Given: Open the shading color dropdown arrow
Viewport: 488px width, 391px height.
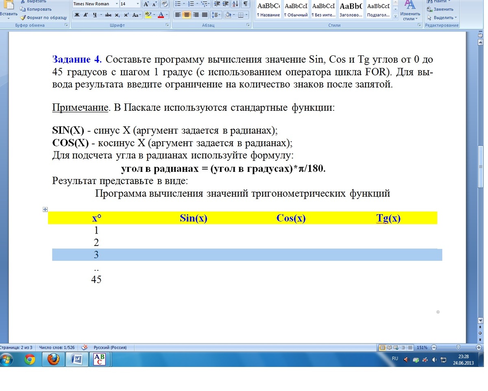Looking at the screenshot, I should (234, 15).
